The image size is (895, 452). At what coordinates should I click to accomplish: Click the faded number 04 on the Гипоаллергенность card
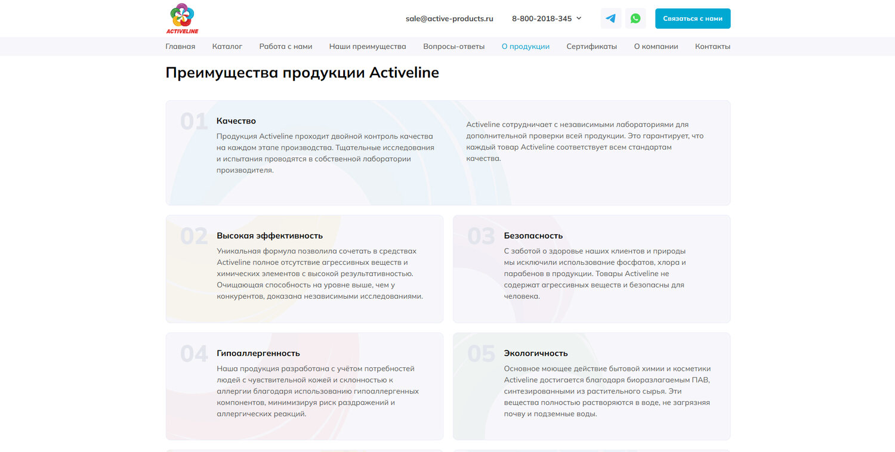194,354
